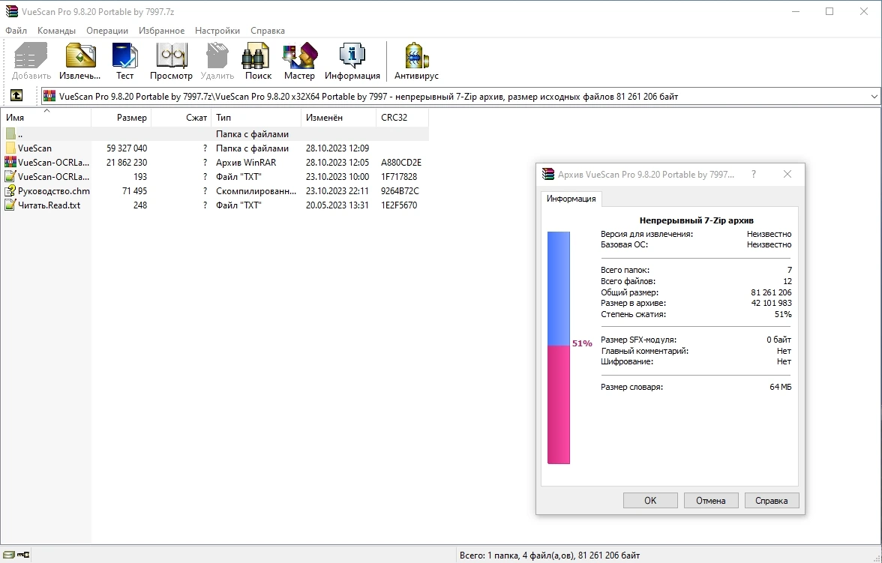Click the Добавить toolbar icon

tap(31, 61)
